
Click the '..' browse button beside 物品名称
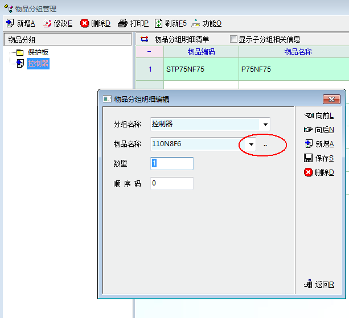point(265,144)
